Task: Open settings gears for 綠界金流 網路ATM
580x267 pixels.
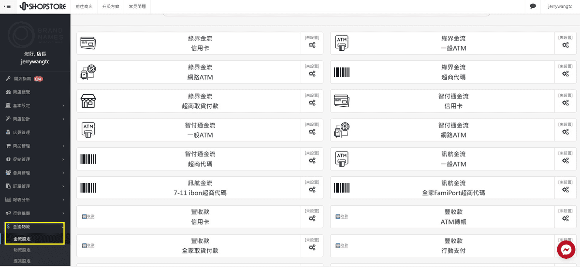Action: 312,74
